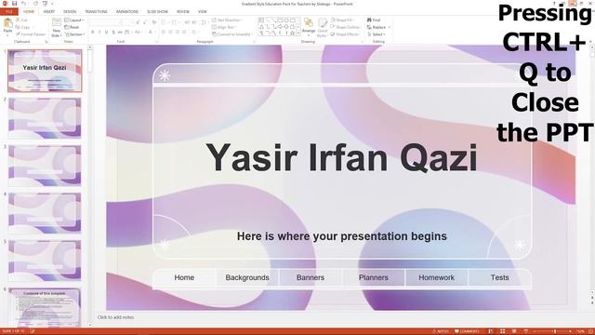Viewport: 595px width, 335px height.
Task: Switch to Reading View in status bar
Action: tap(514, 331)
